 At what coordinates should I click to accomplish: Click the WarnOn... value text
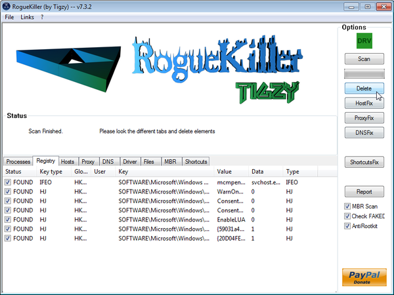pos(230,191)
